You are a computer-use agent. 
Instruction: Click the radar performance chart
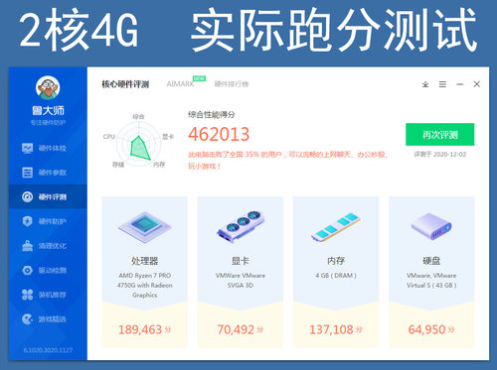[139, 144]
